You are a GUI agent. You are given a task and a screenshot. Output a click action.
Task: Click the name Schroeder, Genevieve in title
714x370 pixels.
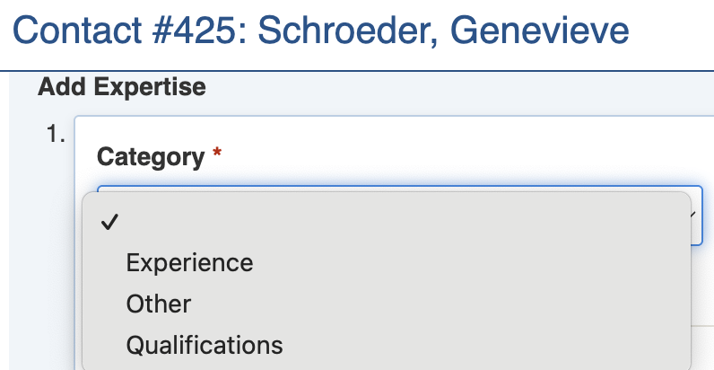tap(444, 32)
